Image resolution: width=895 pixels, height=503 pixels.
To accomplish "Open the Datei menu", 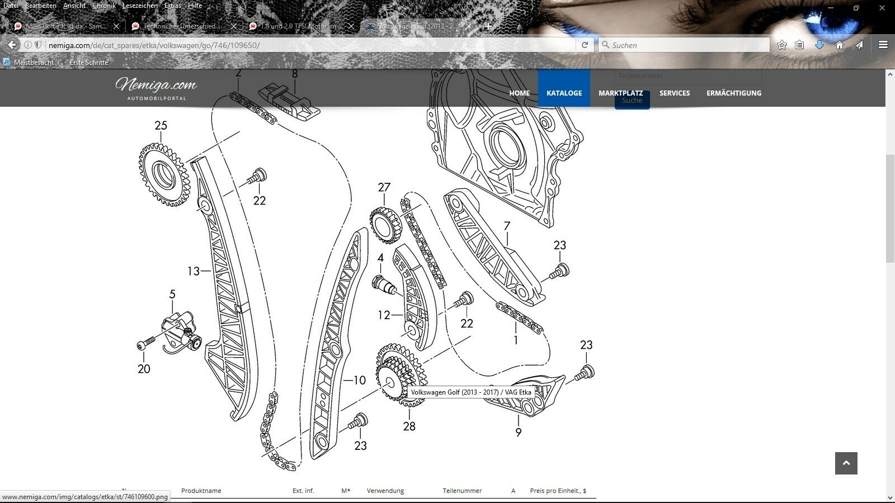I will [x=11, y=6].
